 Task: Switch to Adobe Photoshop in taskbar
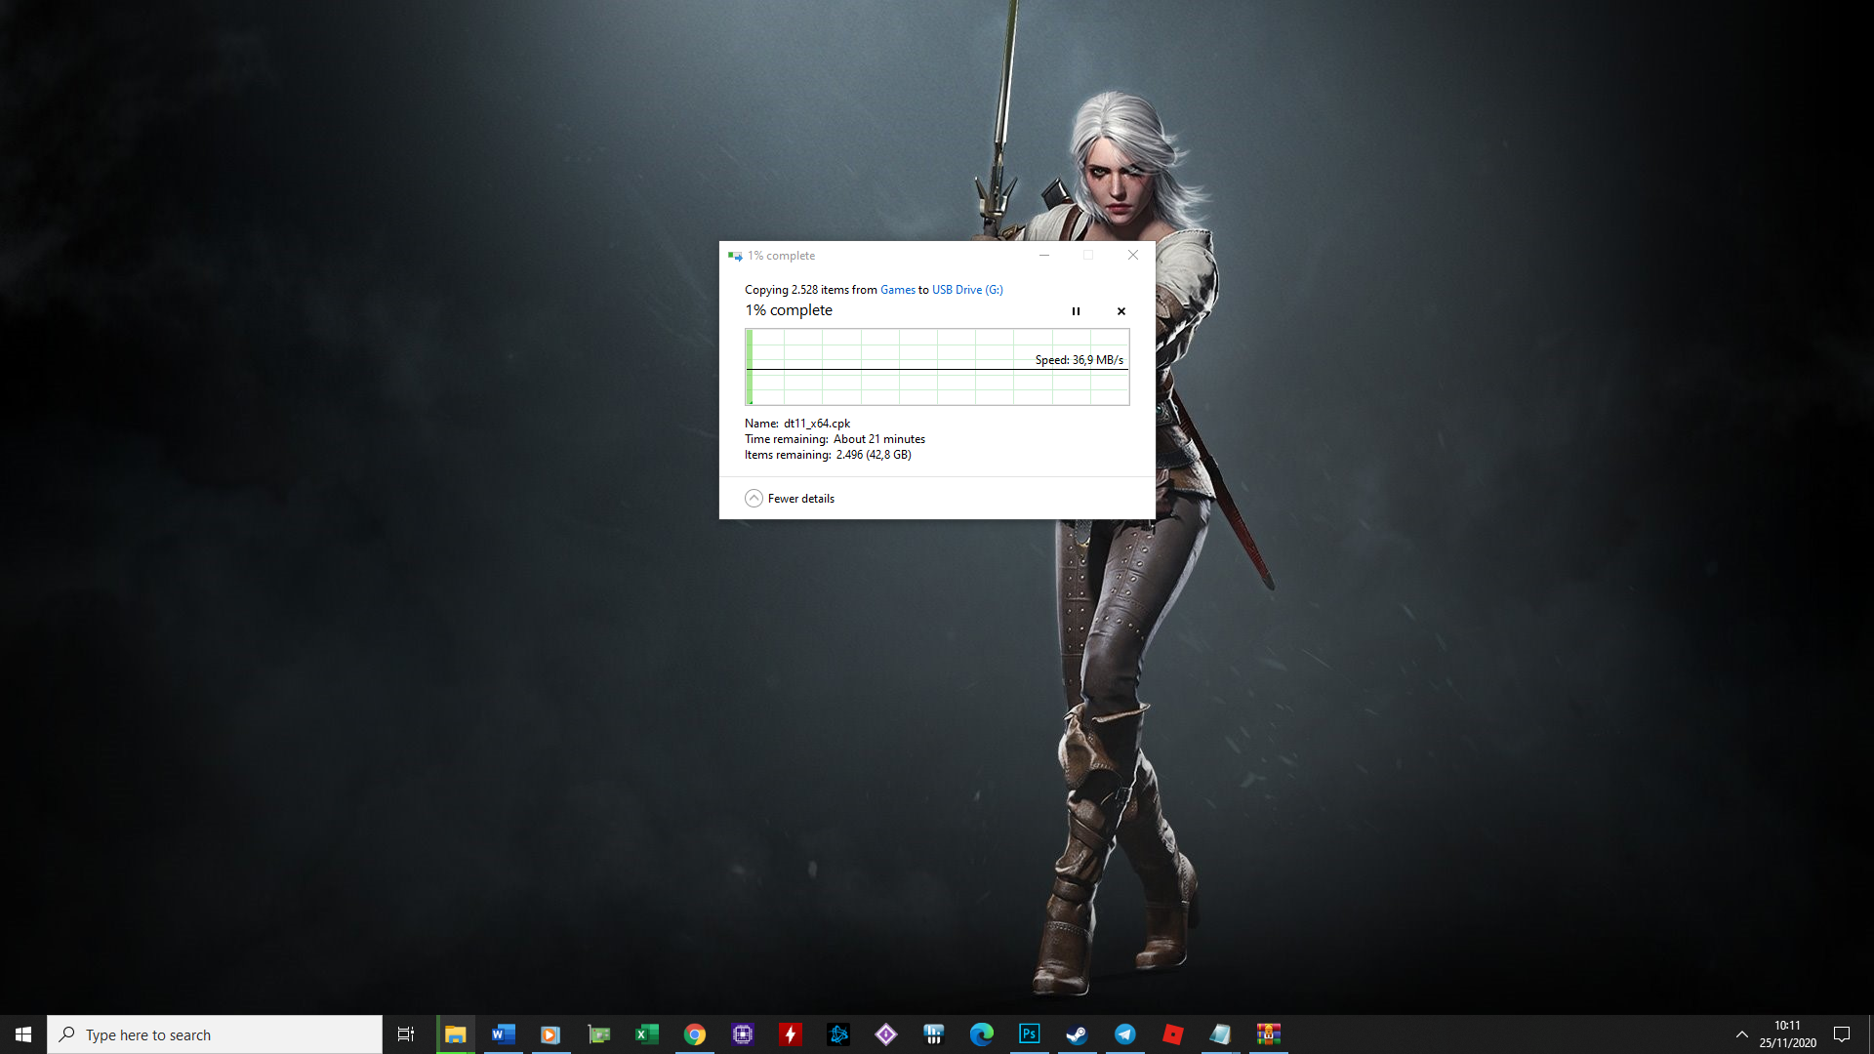pyautogui.click(x=1029, y=1034)
